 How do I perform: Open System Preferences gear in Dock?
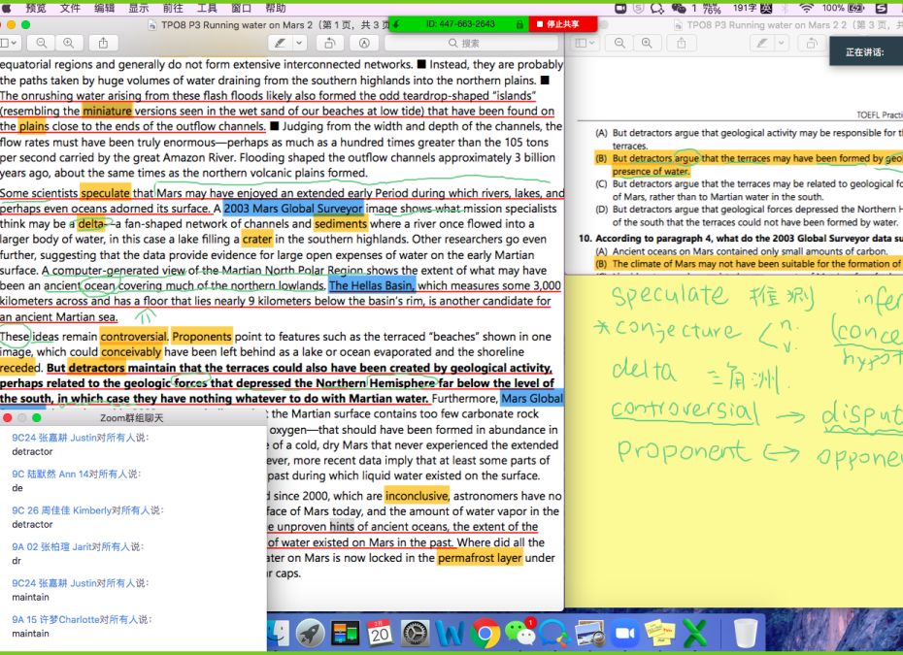415,633
